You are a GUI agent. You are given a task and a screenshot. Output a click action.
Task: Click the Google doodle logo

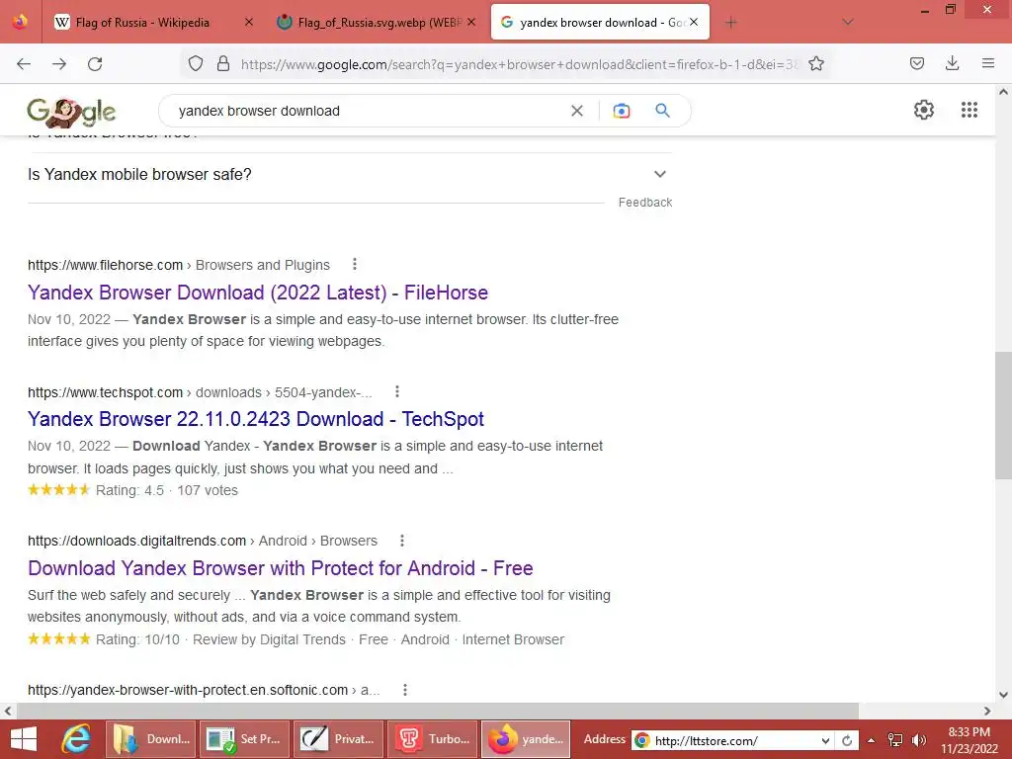coord(71,113)
